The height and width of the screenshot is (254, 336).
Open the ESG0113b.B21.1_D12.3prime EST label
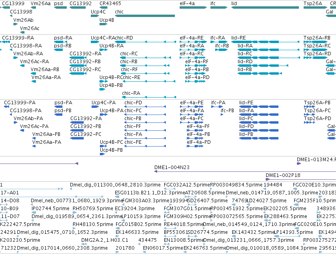(150, 193)
